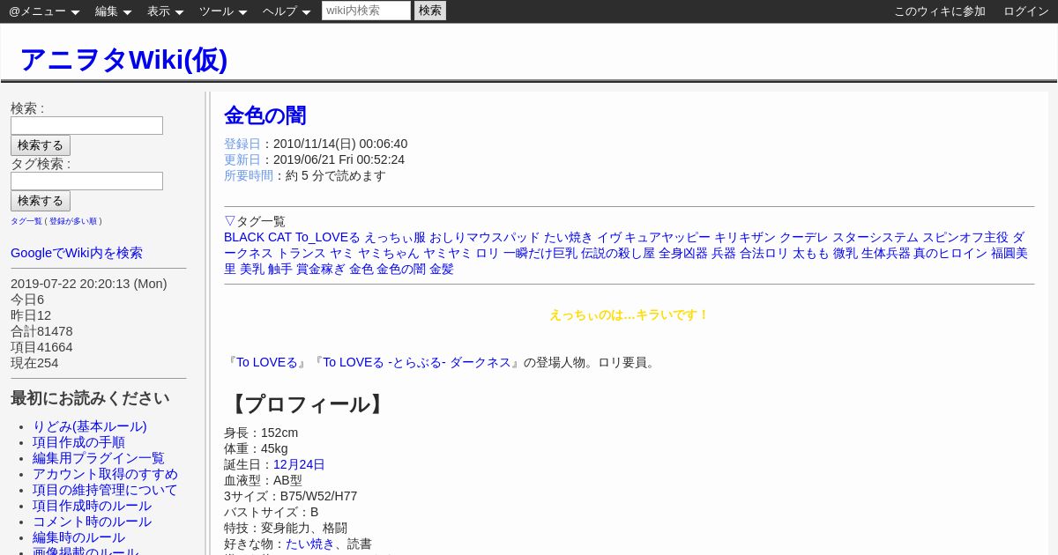This screenshot has height=555, width=1058.
Task: Click the 金色の闇 page title
Action: tap(265, 115)
